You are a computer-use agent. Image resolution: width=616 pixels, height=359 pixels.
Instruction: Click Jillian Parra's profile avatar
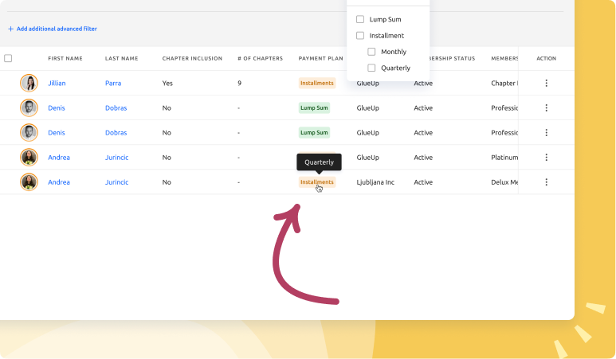29,83
